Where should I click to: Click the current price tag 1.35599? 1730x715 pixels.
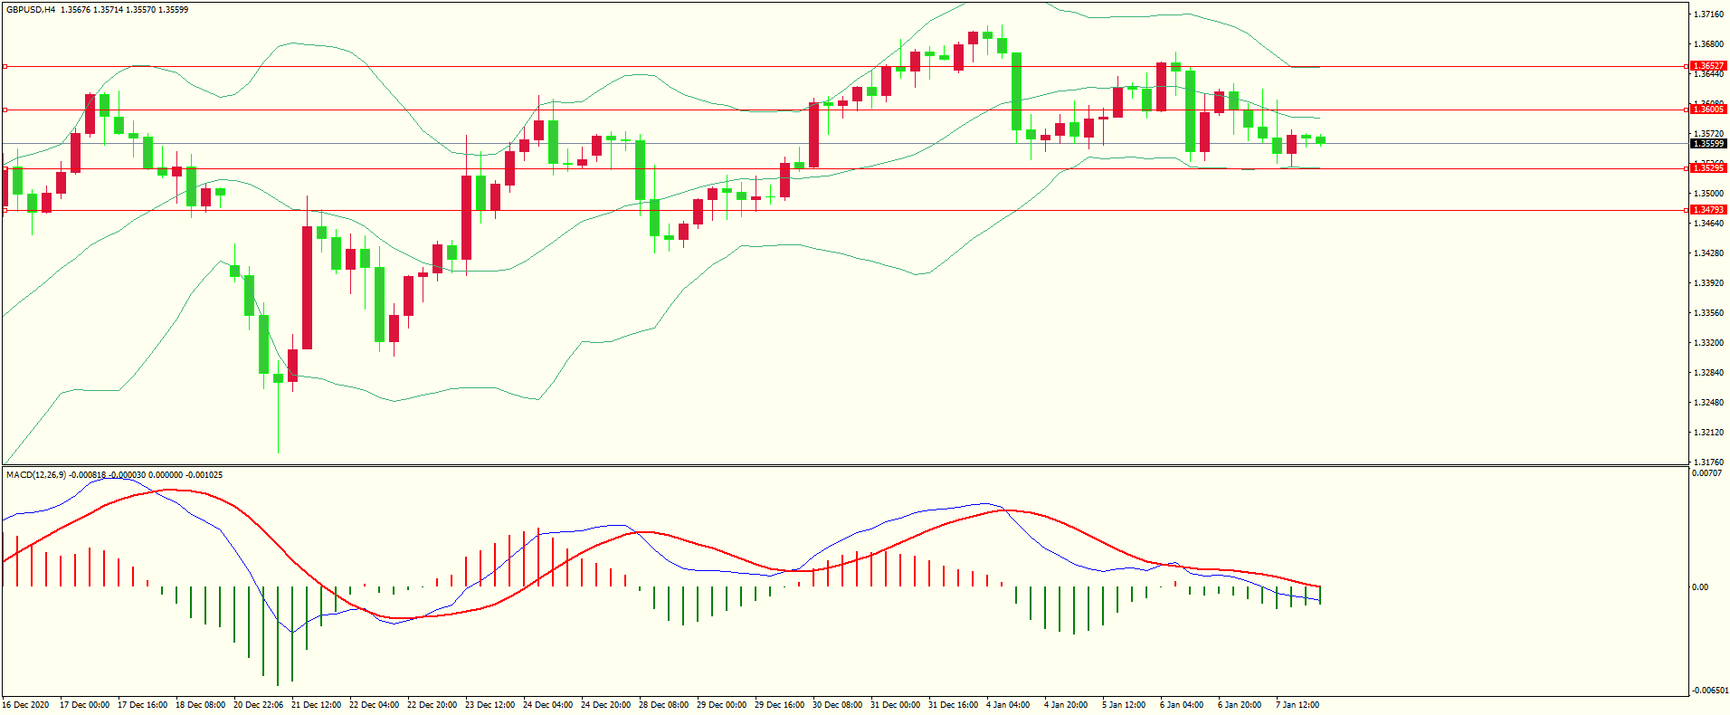(x=1708, y=144)
